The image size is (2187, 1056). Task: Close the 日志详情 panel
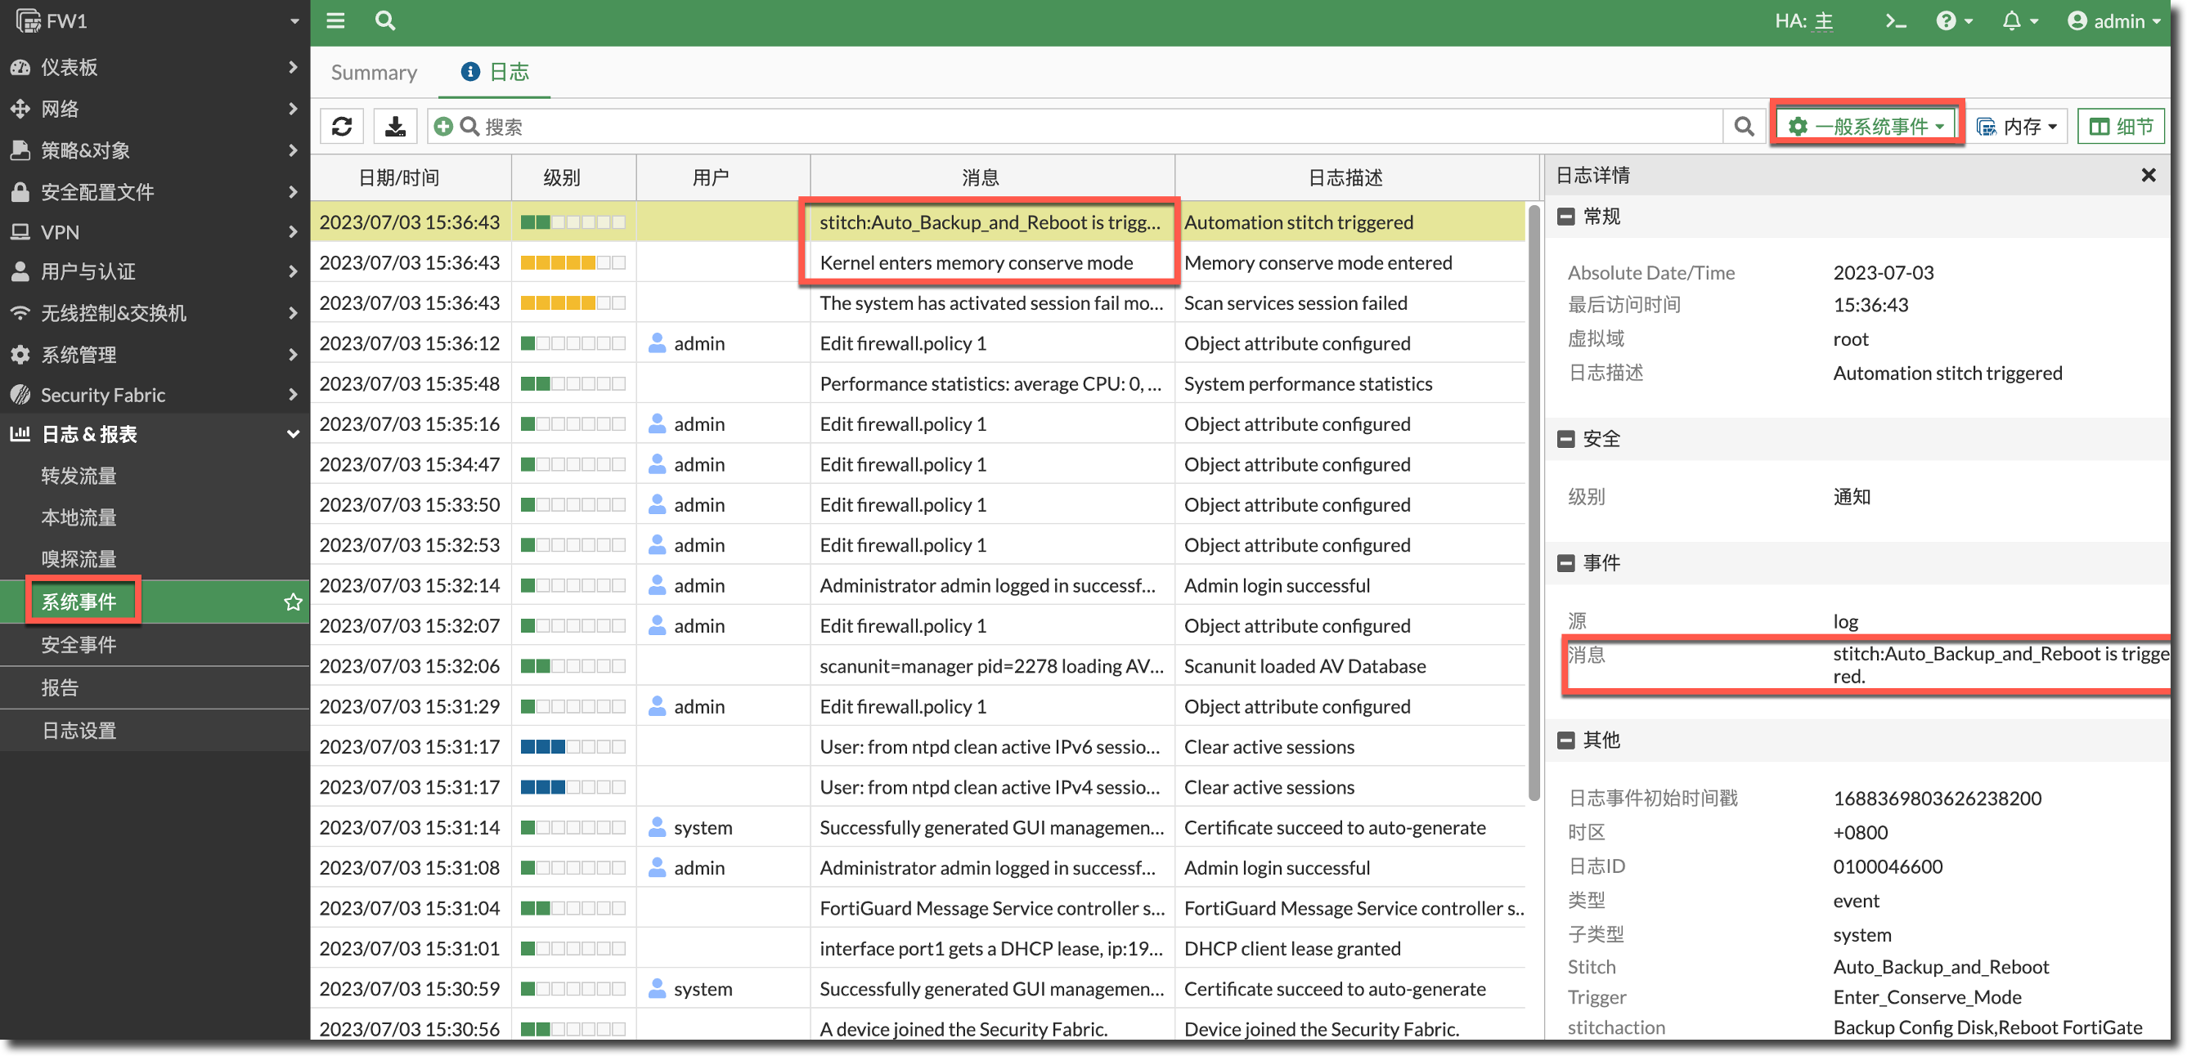tap(2148, 175)
